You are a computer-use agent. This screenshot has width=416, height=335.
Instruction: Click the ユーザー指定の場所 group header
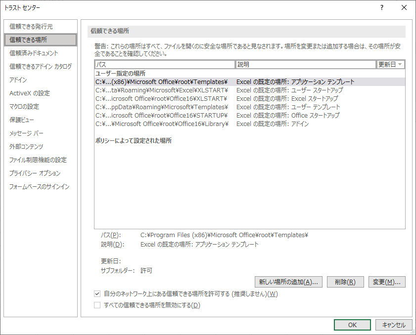point(121,74)
